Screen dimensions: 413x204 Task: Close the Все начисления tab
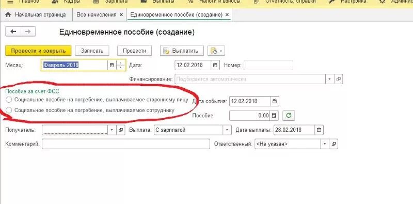pos(121,15)
